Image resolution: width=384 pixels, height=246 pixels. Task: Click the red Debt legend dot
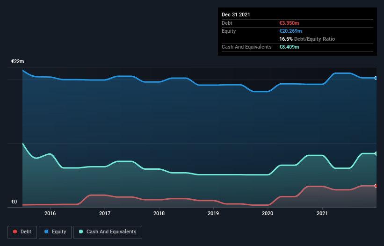click(15, 232)
